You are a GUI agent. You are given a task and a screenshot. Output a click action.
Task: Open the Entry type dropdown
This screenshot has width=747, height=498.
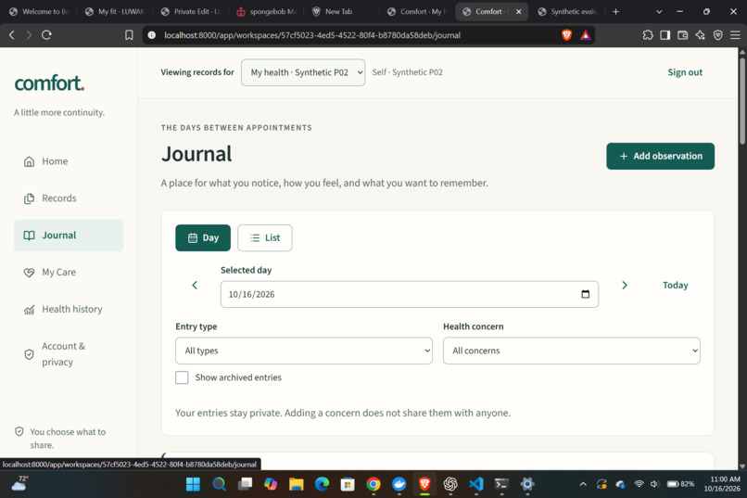pyautogui.click(x=304, y=351)
